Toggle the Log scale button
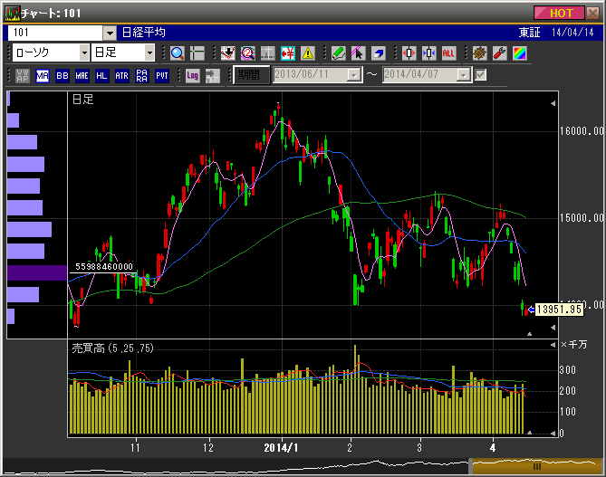Viewport: 606px width, 477px height. click(x=192, y=76)
